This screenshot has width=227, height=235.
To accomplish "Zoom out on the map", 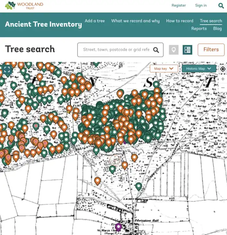I will 223,88.
